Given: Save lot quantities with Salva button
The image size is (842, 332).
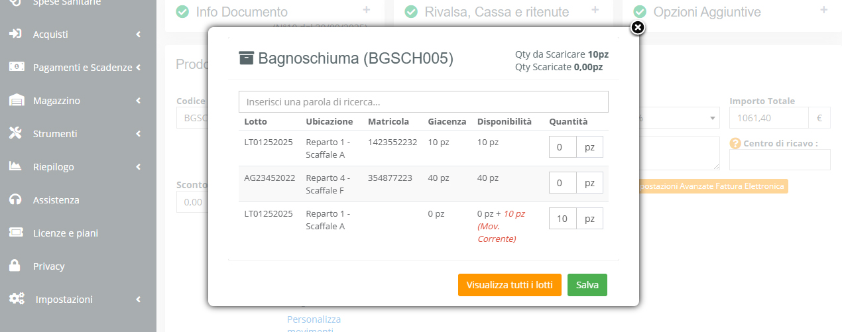Looking at the screenshot, I should [587, 285].
